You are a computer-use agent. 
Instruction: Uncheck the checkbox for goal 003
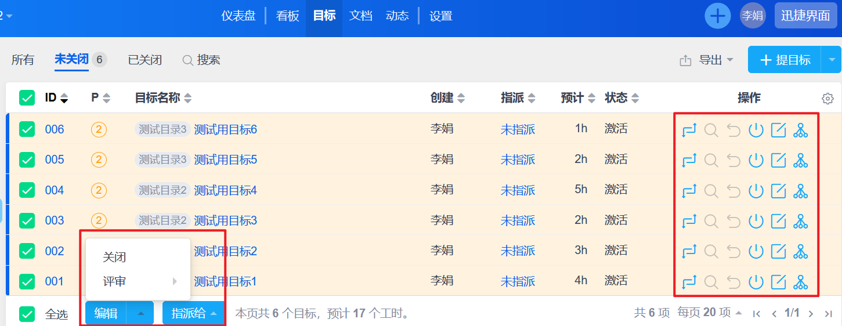click(x=27, y=220)
